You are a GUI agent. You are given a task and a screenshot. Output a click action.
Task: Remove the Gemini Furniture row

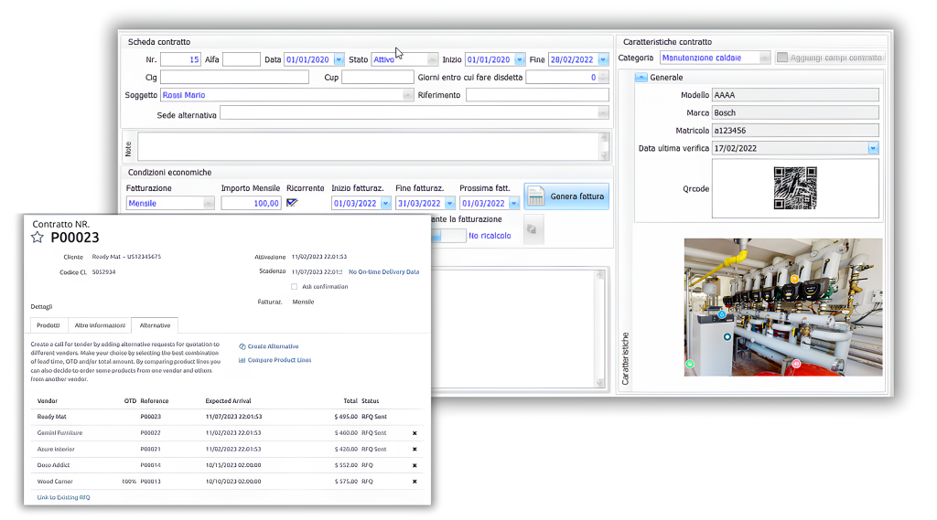415,433
